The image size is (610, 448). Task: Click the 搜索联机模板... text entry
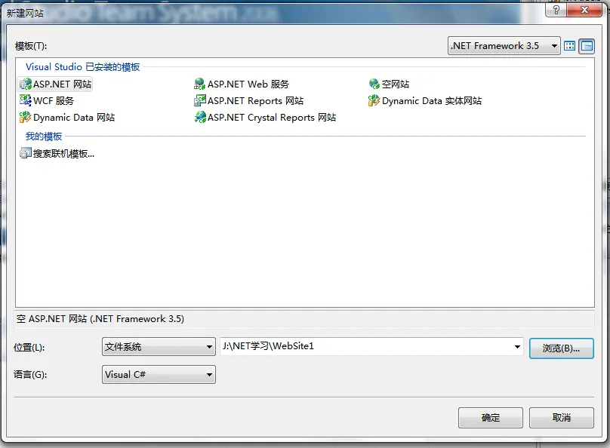click(x=64, y=153)
